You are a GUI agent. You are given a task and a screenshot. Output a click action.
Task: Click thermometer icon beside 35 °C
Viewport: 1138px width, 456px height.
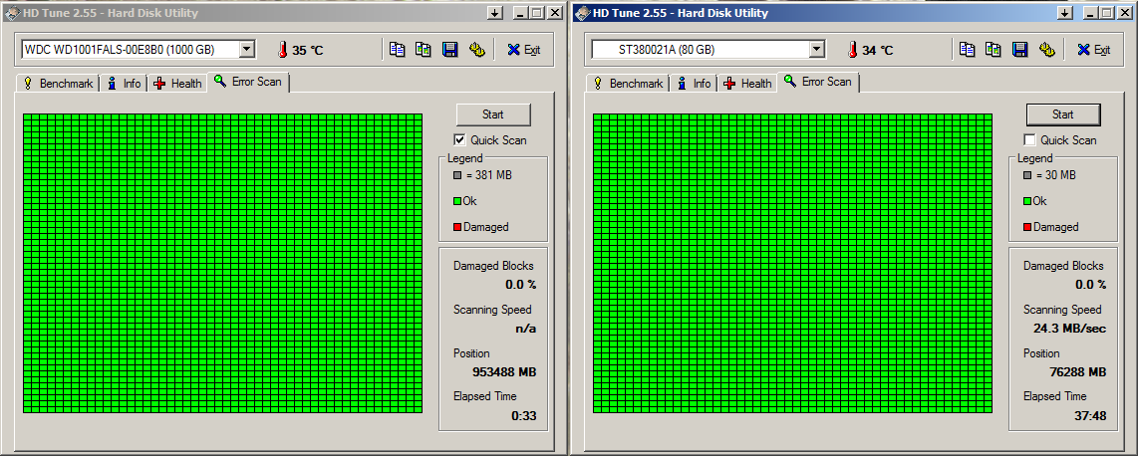[282, 50]
